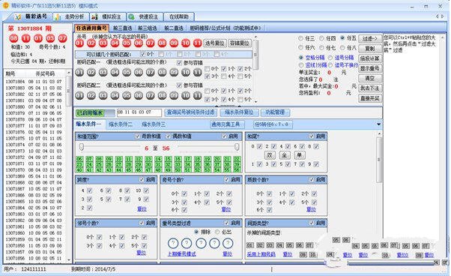The height and width of the screenshot is (276, 451).
Task: Click input field showing 08 11 01 03 07
Action: pyautogui.click(x=139, y=112)
